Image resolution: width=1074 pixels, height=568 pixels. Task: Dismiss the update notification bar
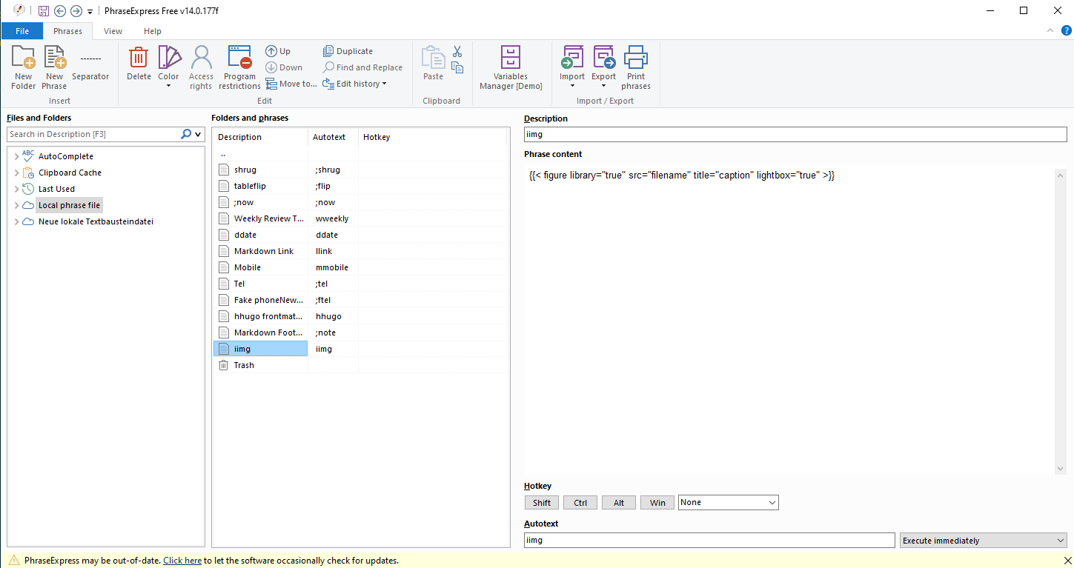coord(1067,561)
